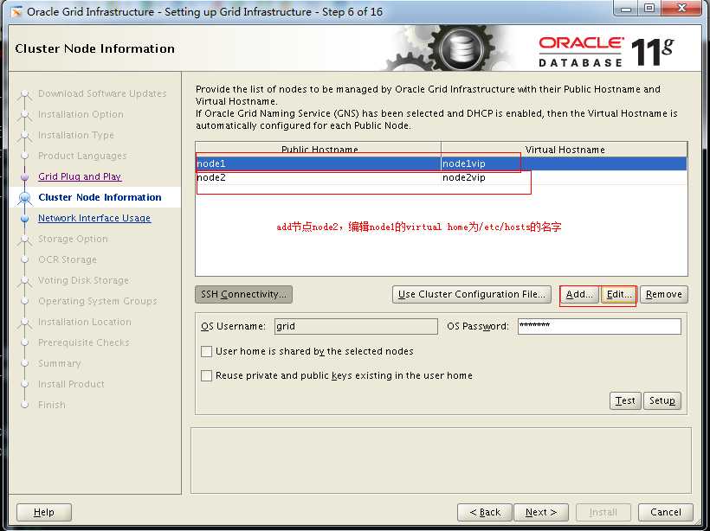Image resolution: width=710 pixels, height=531 pixels.
Task: Click Use Cluster Configuration File button
Action: tap(471, 294)
